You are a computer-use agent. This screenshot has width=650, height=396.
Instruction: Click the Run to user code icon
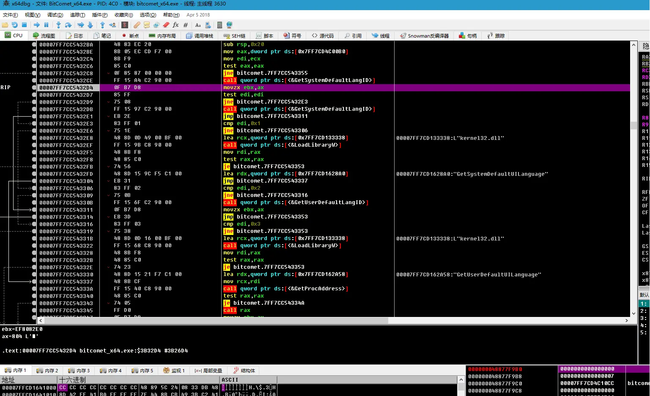112,25
